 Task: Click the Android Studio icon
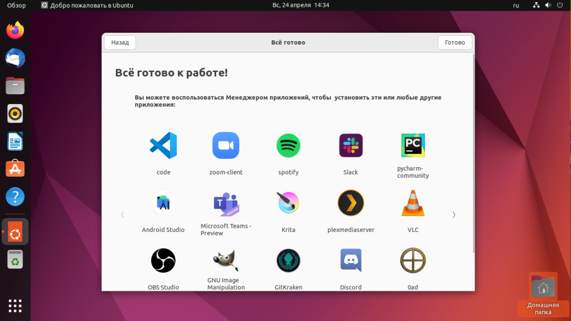click(x=163, y=203)
